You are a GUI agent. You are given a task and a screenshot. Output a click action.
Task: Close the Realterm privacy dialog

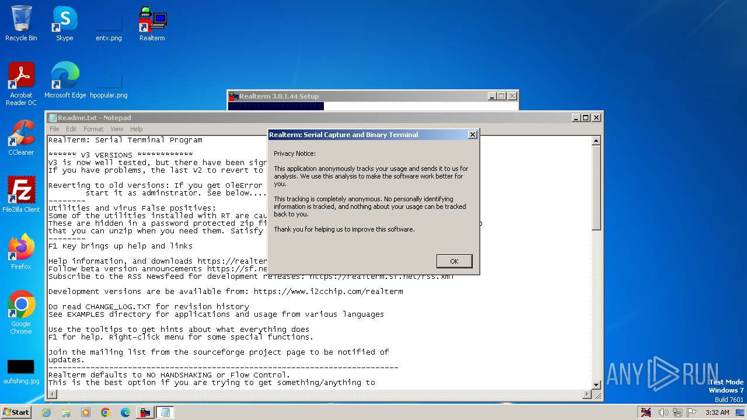point(473,135)
